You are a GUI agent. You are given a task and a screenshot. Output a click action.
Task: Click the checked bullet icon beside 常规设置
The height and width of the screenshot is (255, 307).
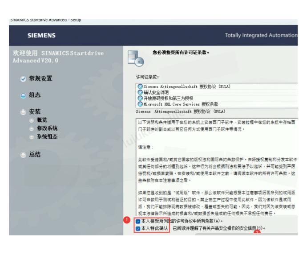pyautogui.click(x=23, y=79)
